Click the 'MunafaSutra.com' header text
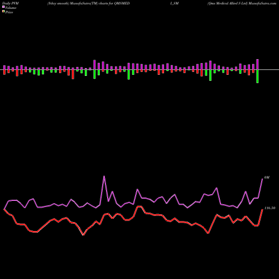Screen dimensions: 279x279 coord(262,3)
